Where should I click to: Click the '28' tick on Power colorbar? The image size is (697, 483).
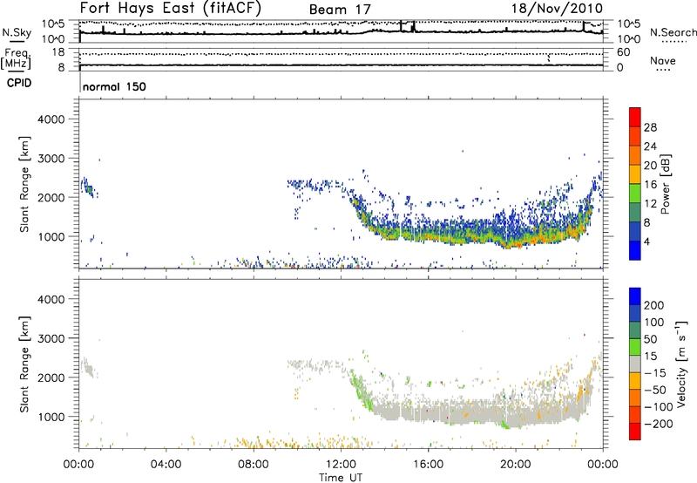tap(650, 127)
